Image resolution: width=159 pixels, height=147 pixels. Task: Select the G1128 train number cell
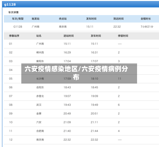point(18,27)
